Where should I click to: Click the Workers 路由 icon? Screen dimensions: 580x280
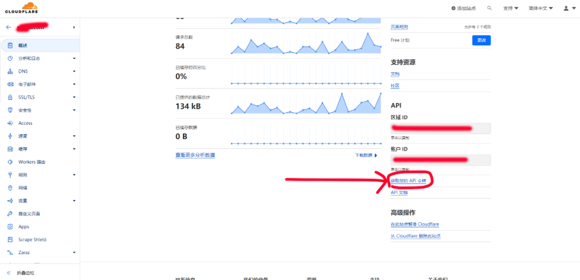pos(10,162)
